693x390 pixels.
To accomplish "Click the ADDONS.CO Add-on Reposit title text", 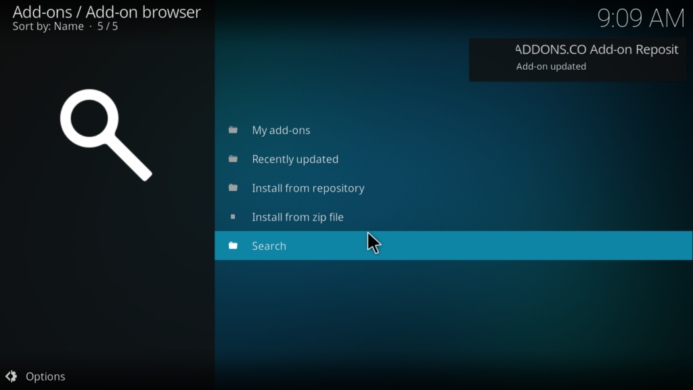I will (597, 49).
